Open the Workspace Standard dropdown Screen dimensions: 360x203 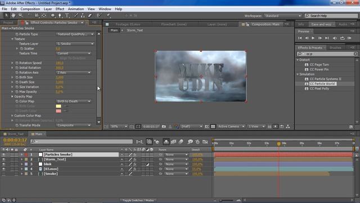(283, 16)
